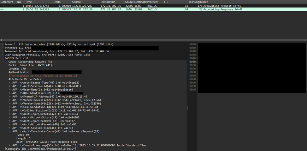Expand the User-Name localuser2 AVP
Viewport: 307px width, 151px height.
pyautogui.click(x=10, y=90)
